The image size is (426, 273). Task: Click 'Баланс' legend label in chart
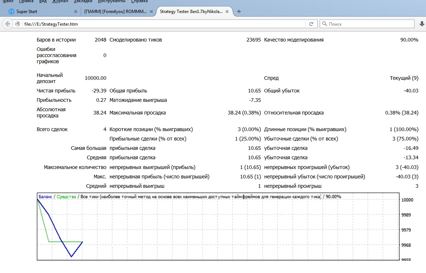[45, 196]
